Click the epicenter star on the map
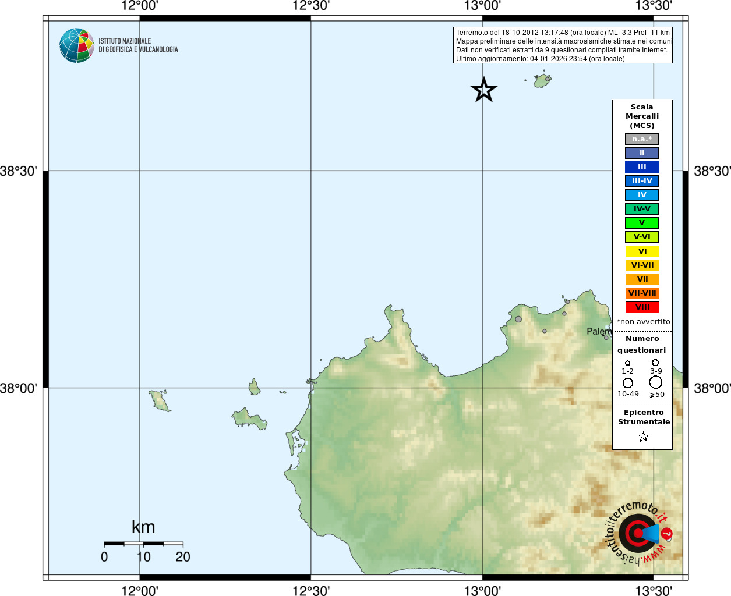This screenshot has width=731, height=596. point(483,90)
